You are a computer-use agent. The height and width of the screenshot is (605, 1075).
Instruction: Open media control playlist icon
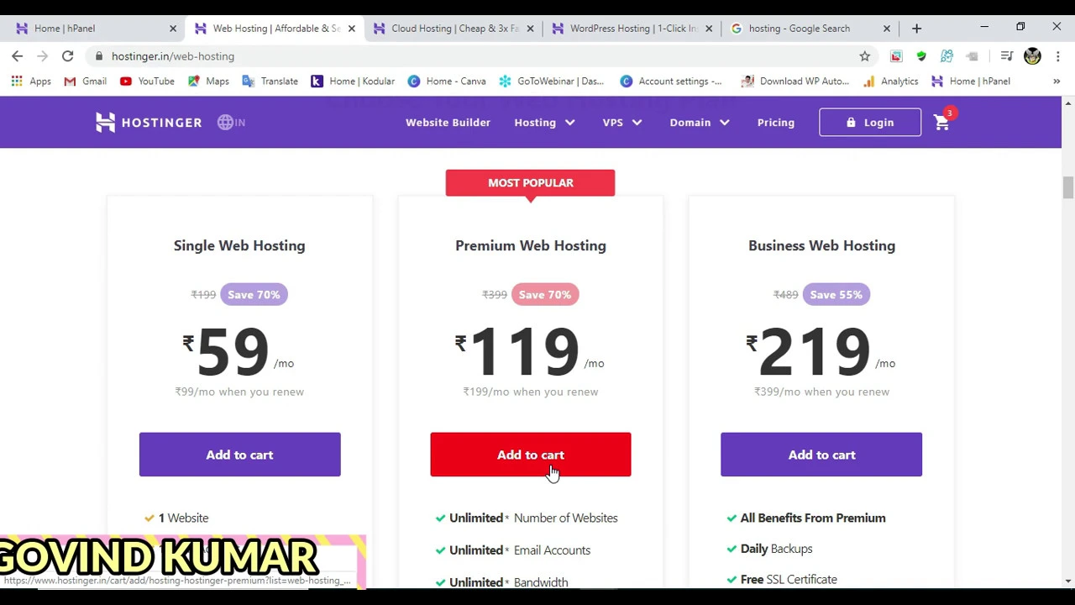1007,56
